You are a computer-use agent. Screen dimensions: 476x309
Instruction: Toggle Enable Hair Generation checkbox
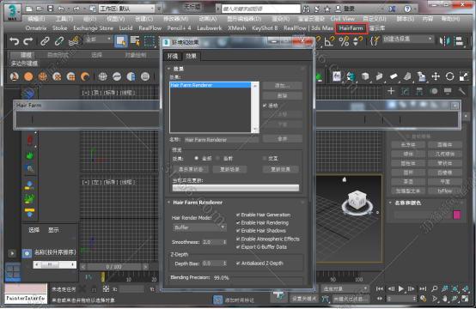pos(238,215)
